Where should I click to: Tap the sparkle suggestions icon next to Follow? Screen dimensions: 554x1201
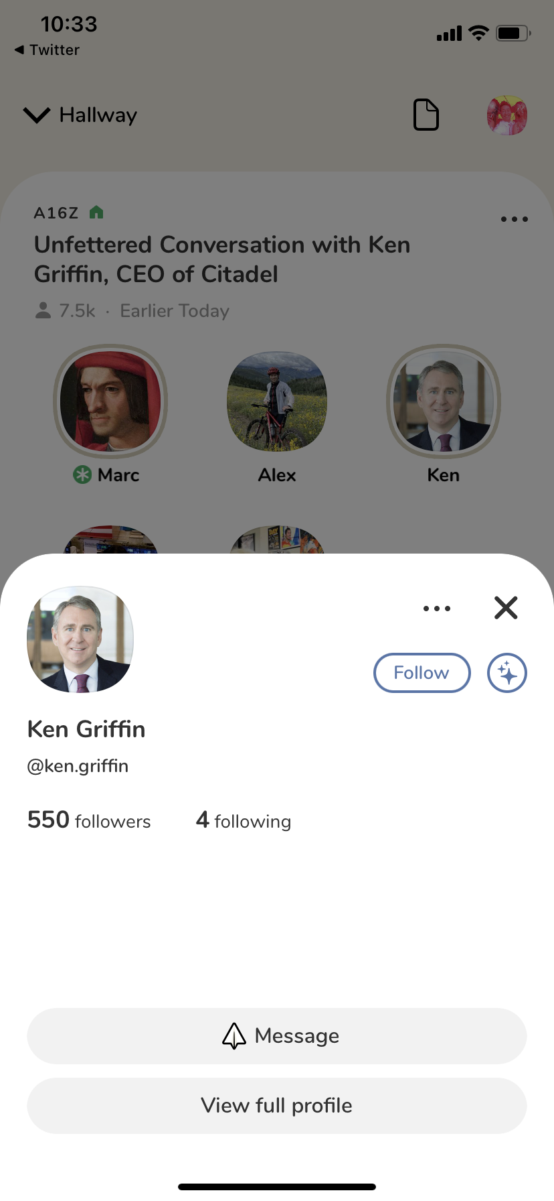pyautogui.click(x=507, y=673)
